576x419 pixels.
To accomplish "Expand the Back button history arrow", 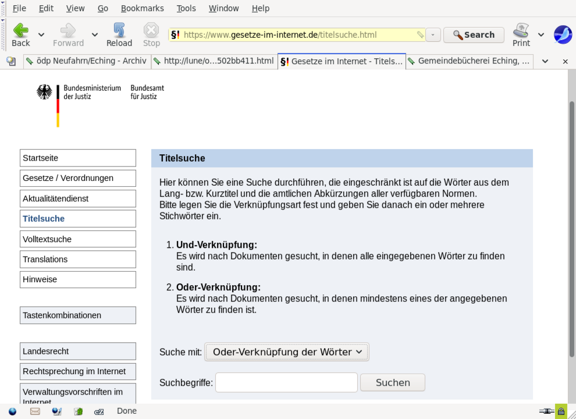I will tap(41, 35).
